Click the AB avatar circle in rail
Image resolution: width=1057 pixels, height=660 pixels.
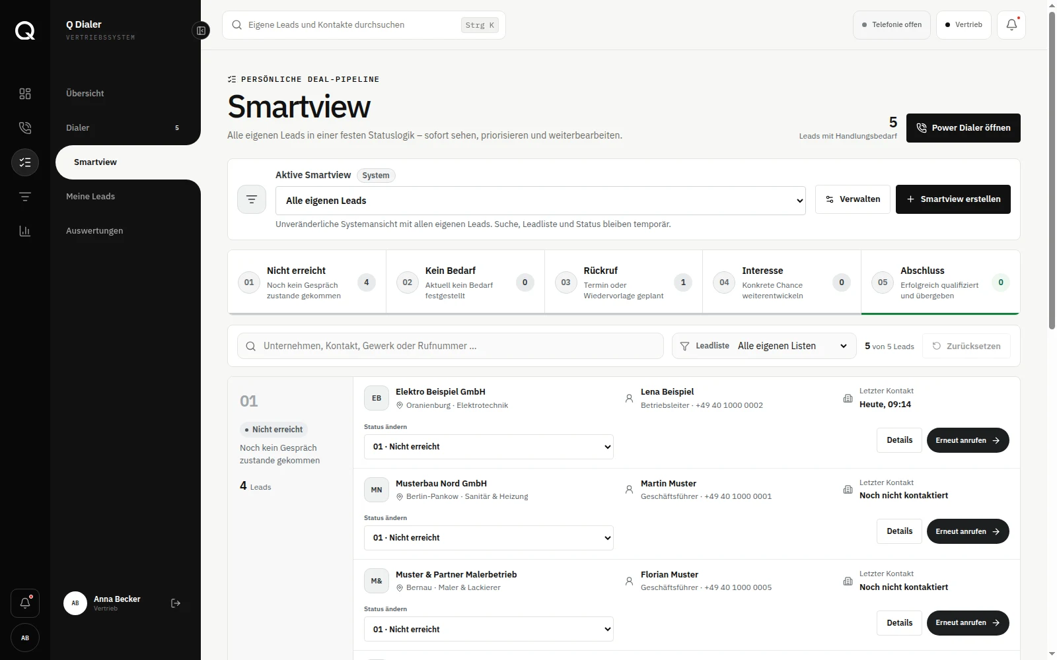click(25, 638)
